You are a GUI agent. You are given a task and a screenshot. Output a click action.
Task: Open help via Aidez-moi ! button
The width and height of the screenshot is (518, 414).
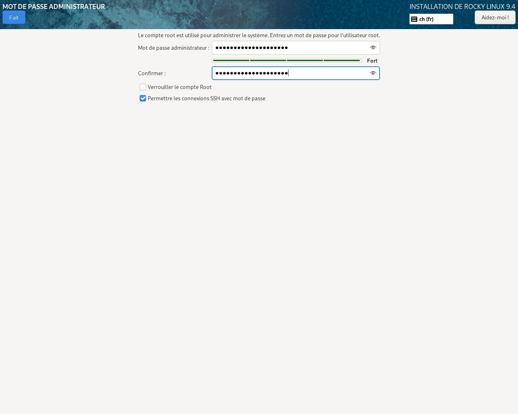click(495, 17)
